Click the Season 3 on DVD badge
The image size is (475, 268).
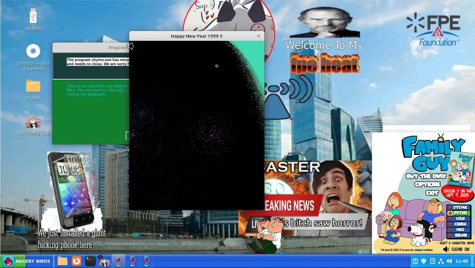point(458,193)
